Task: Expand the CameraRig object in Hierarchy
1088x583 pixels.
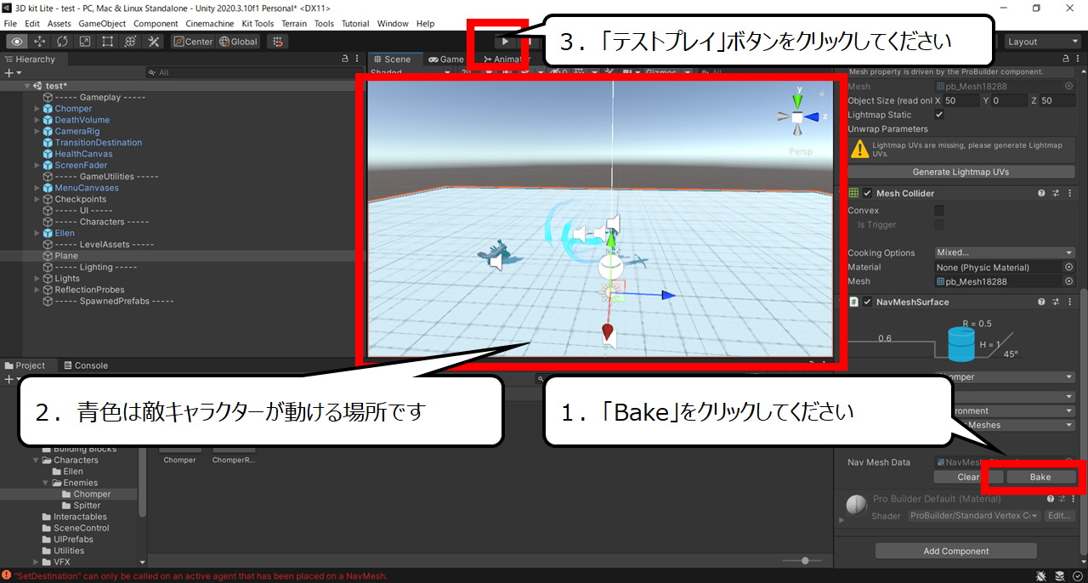Action: (37, 132)
